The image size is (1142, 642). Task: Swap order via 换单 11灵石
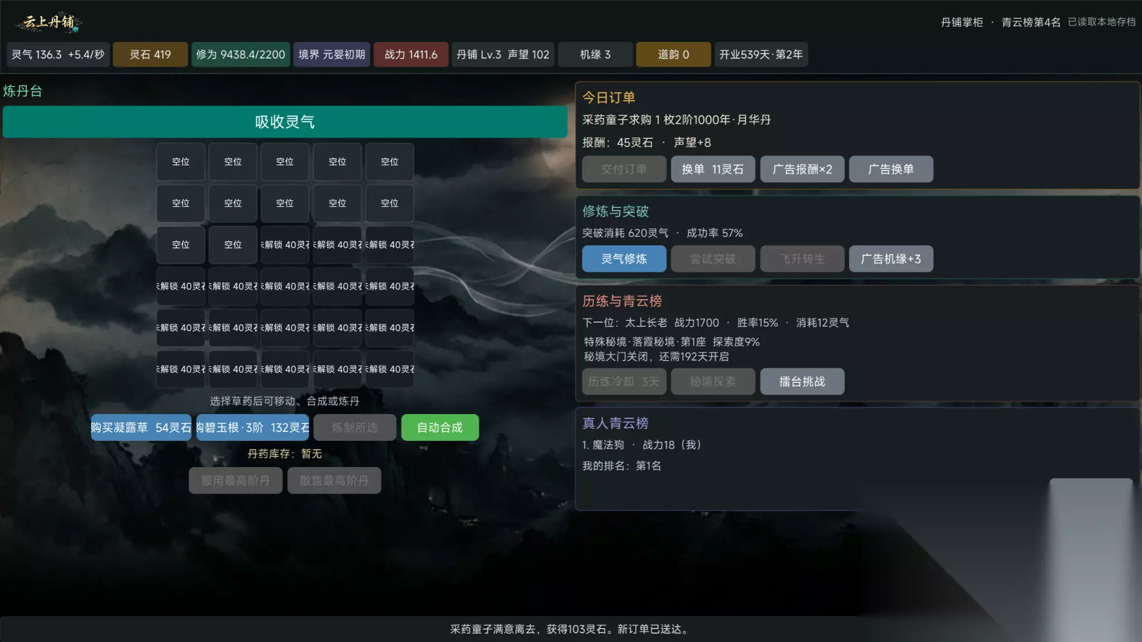coord(713,169)
